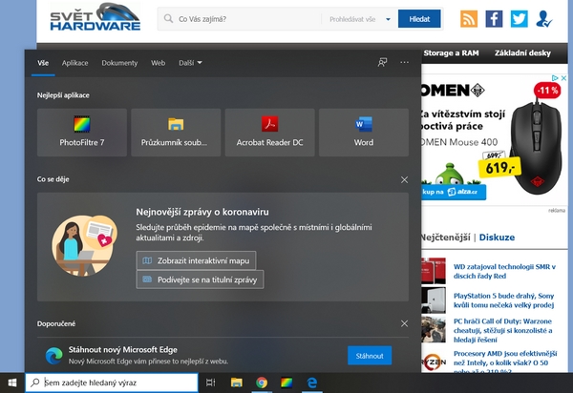Click the Svět Hardware logo
Image resolution: width=573 pixels, height=393 pixels.
coord(95,17)
